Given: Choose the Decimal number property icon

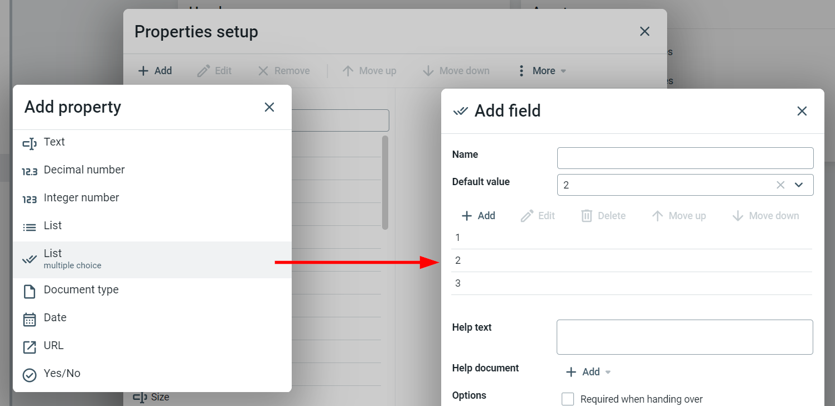Looking at the screenshot, I should [30, 171].
